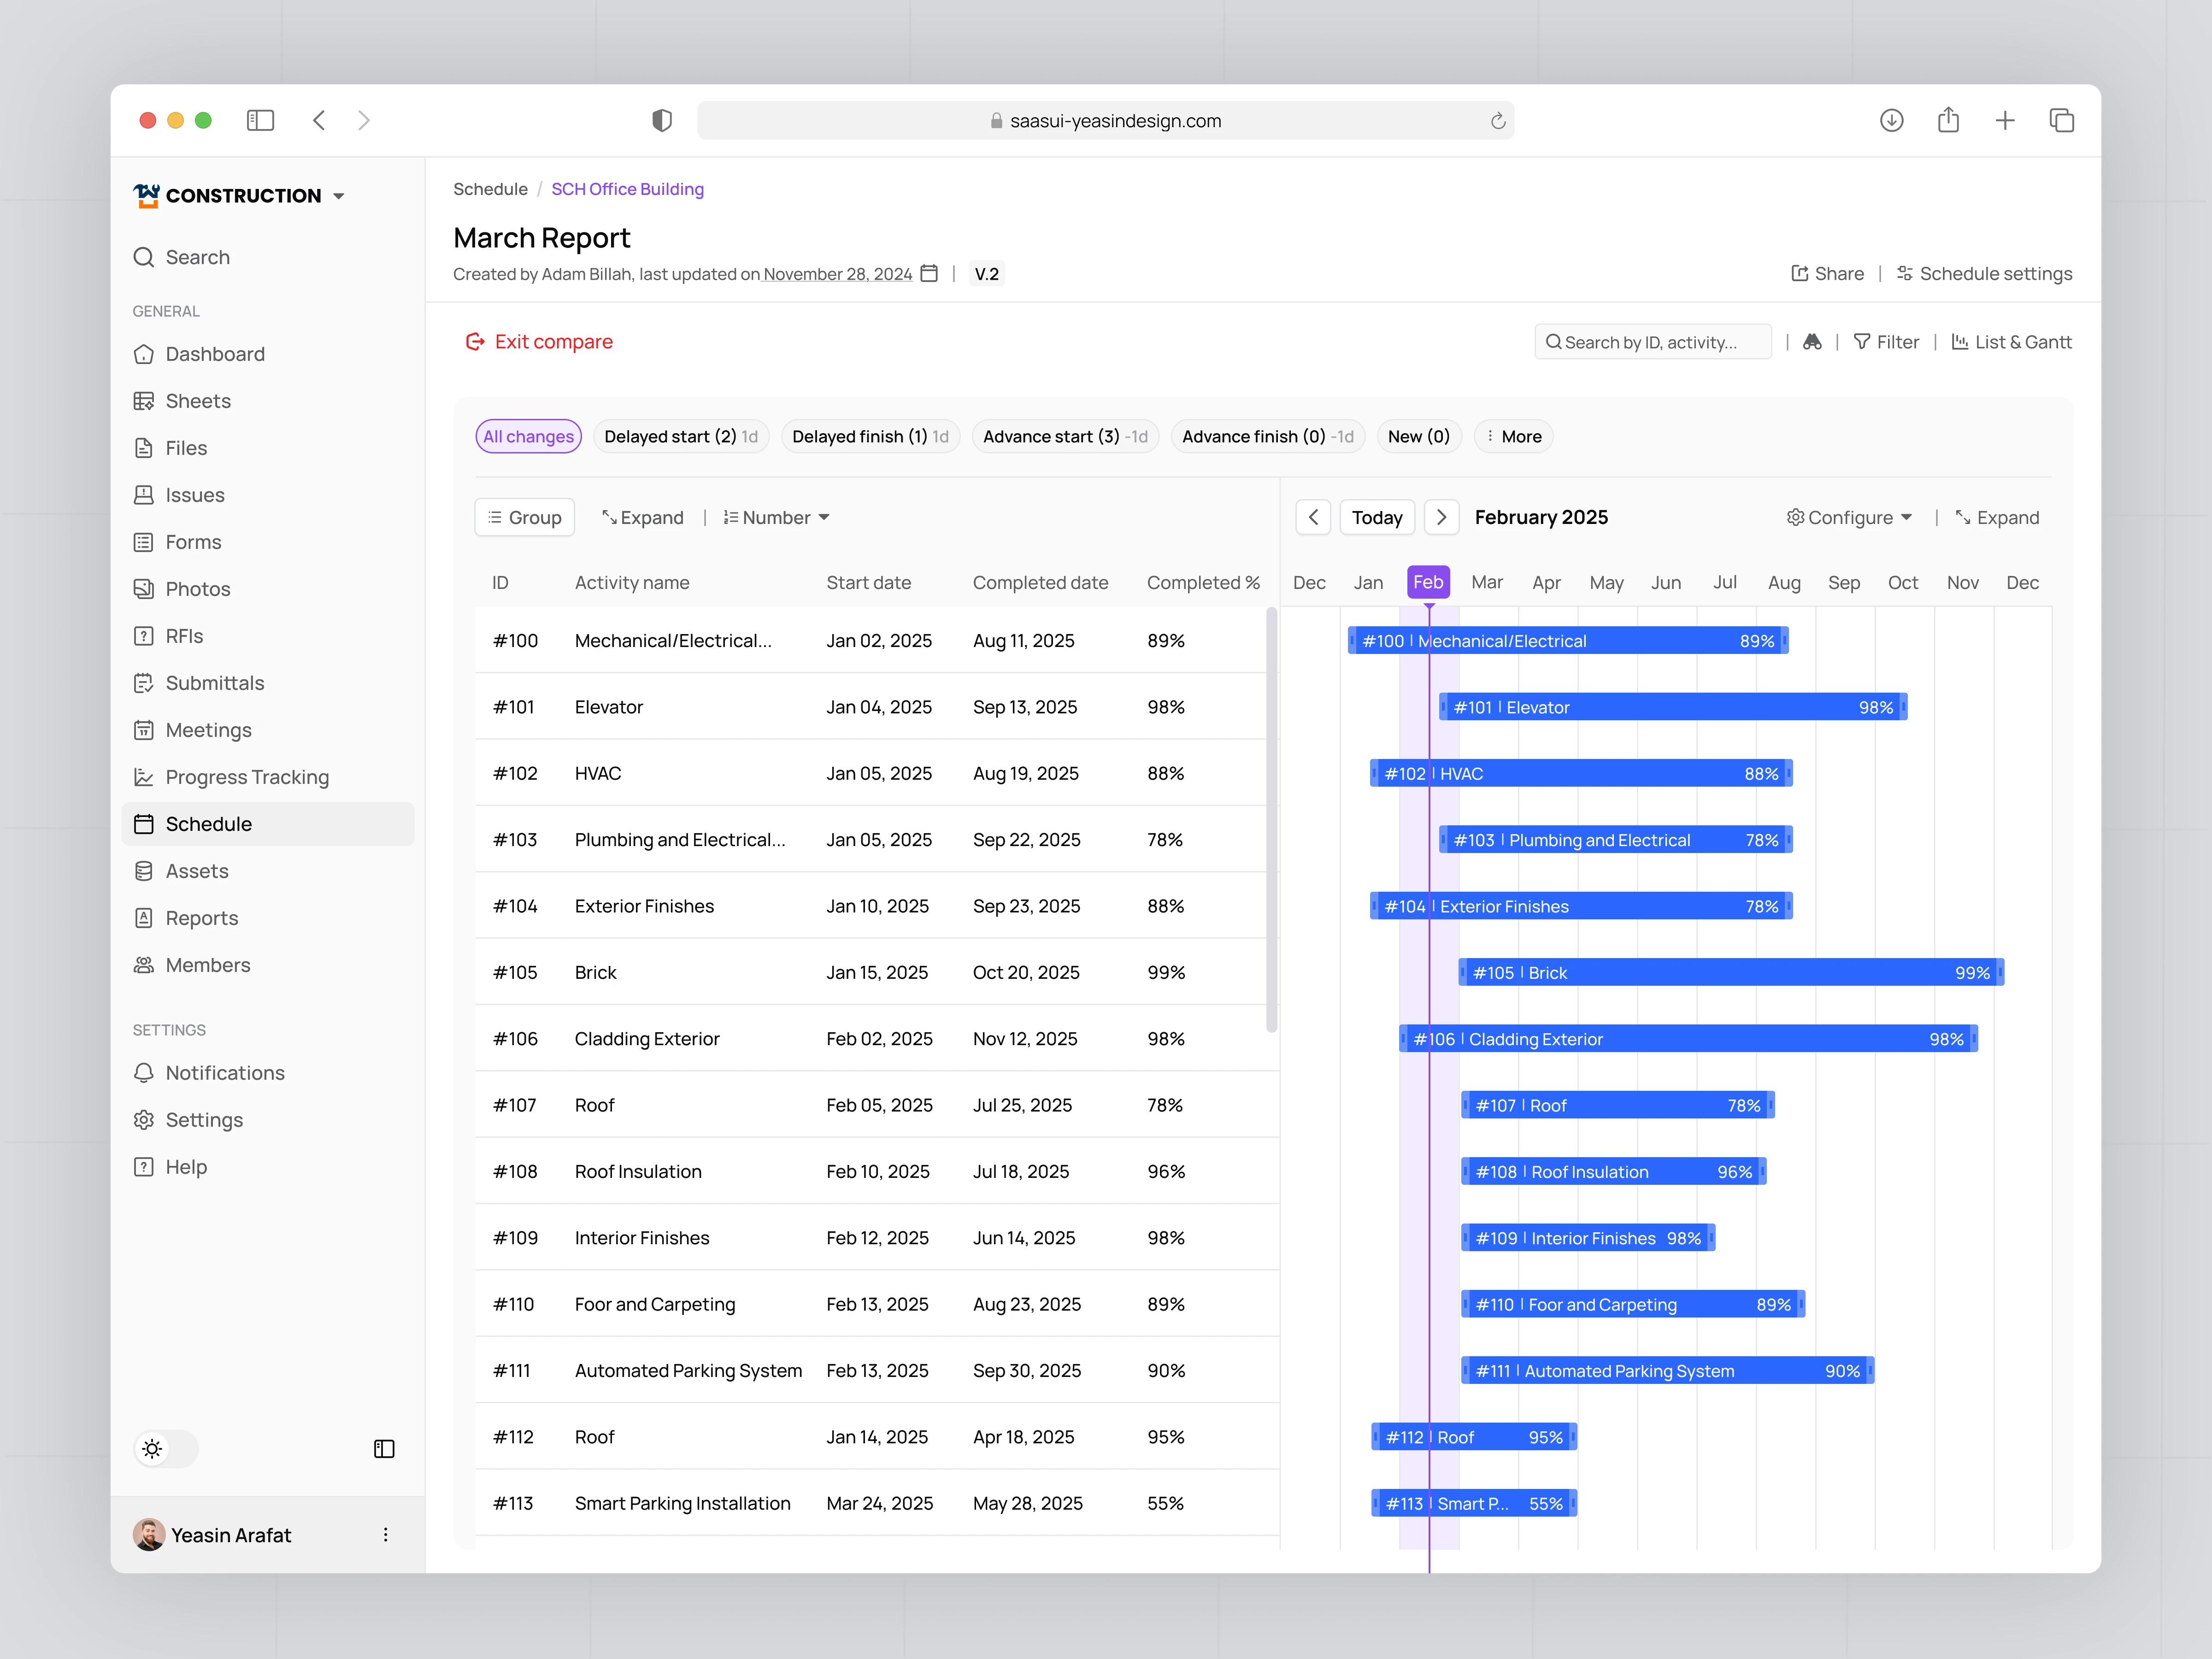Open SCH Office Building breadcrumb link
Viewport: 2212px width, 1659px height.
[x=627, y=189]
